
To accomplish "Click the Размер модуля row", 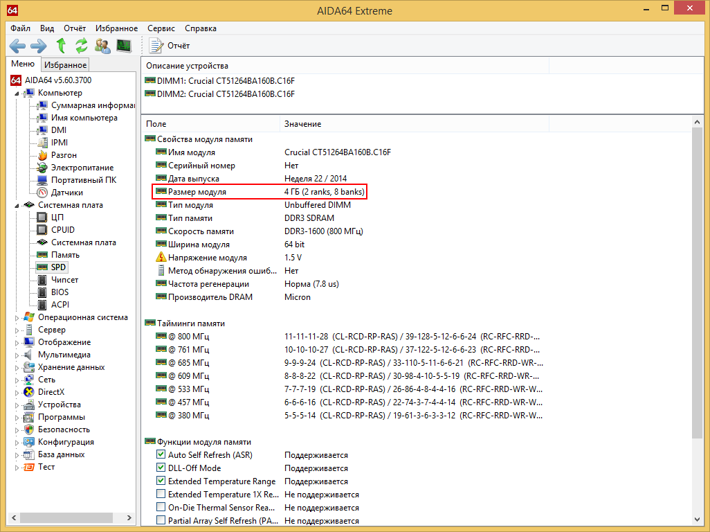I will (260, 192).
